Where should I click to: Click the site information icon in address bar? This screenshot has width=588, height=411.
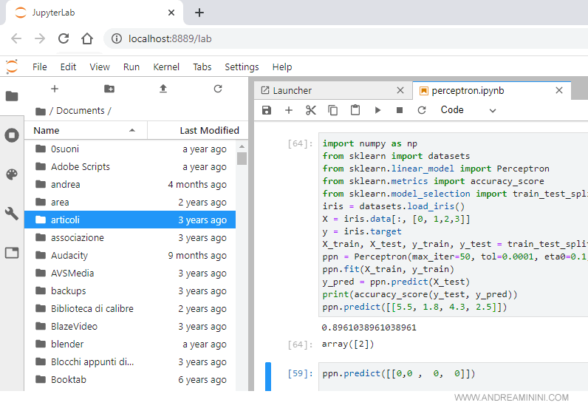(x=117, y=38)
